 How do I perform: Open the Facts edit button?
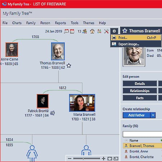pyautogui.click(x=140, y=98)
